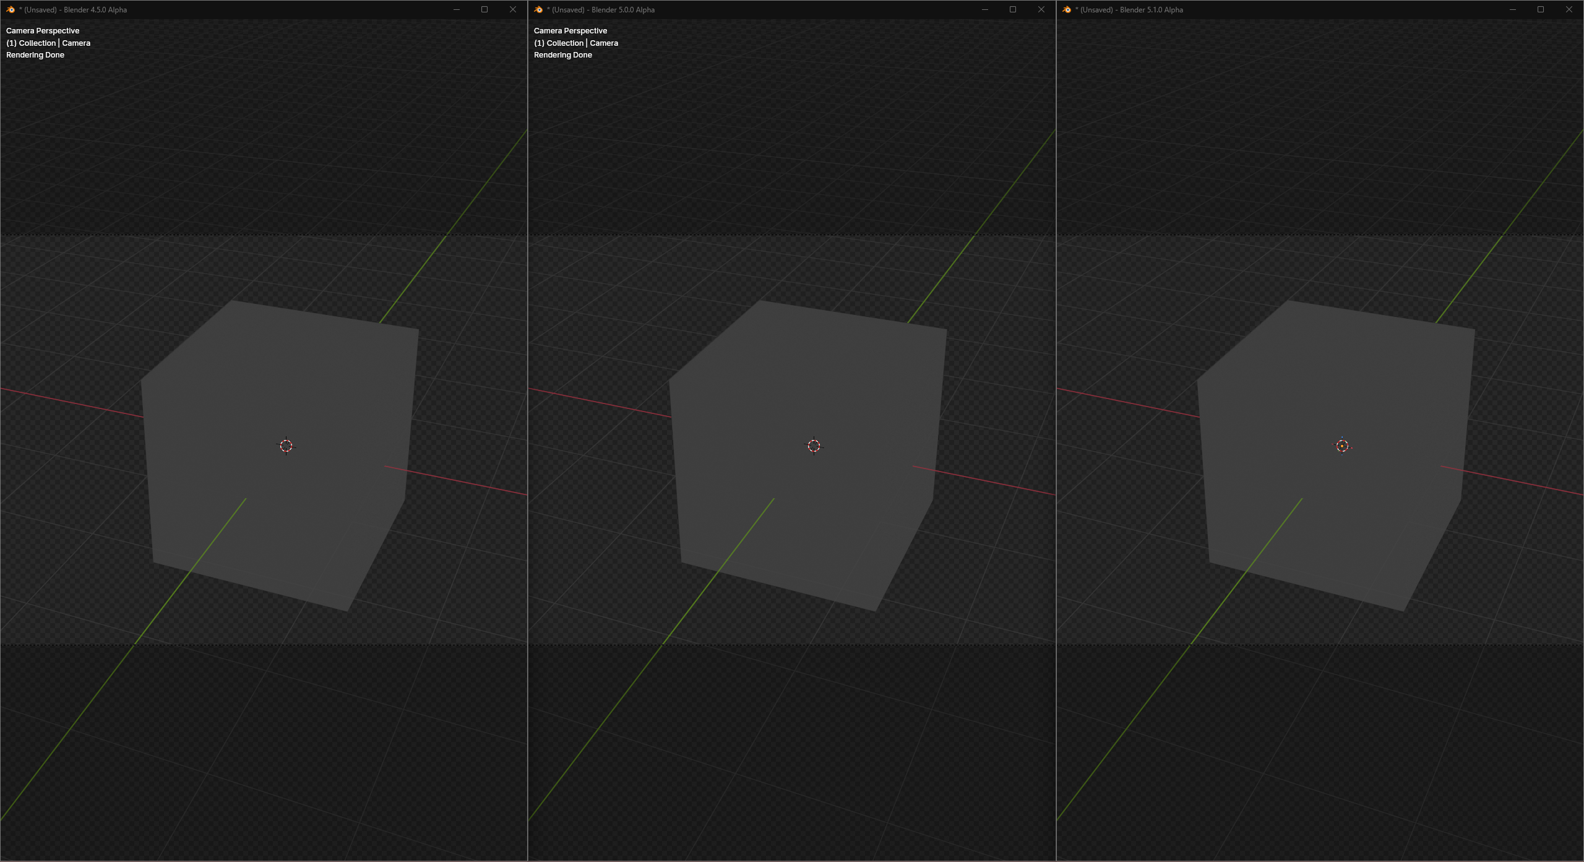Click 'Camera Perspective' text in the 4.5.0 window
The width and height of the screenshot is (1584, 862).
click(43, 30)
